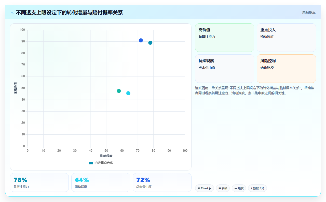This screenshot has width=326, height=202.
Task: Click the 首屏注意力 text in 高价值 card
Action: [x=207, y=37]
